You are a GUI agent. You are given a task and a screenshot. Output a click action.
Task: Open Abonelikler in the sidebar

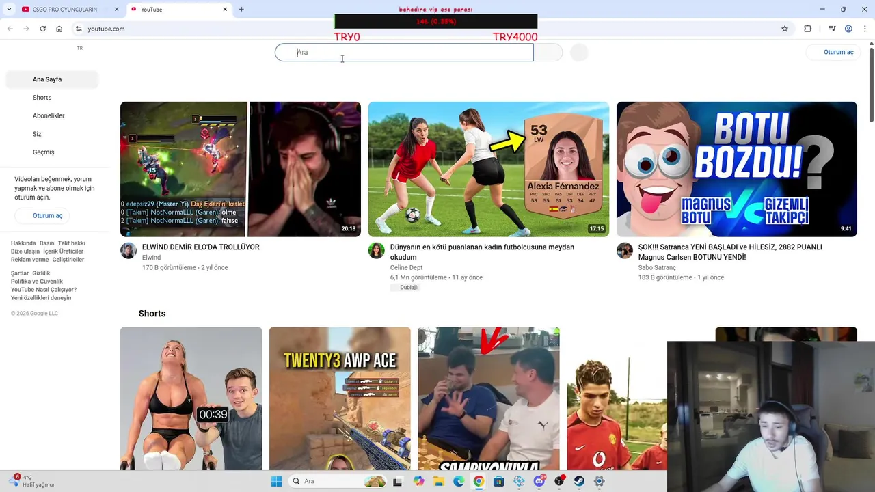point(51,115)
